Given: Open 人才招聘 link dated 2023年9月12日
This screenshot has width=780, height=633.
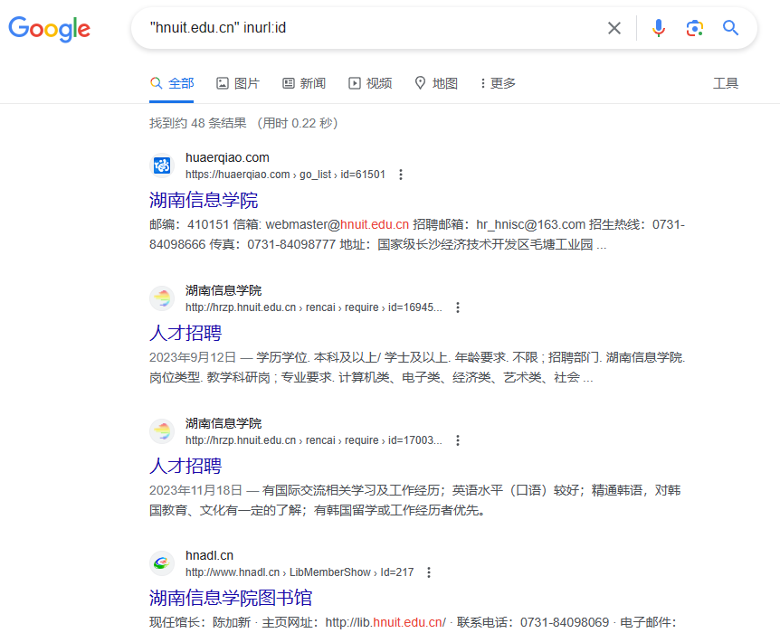Looking at the screenshot, I should pyautogui.click(x=185, y=333).
